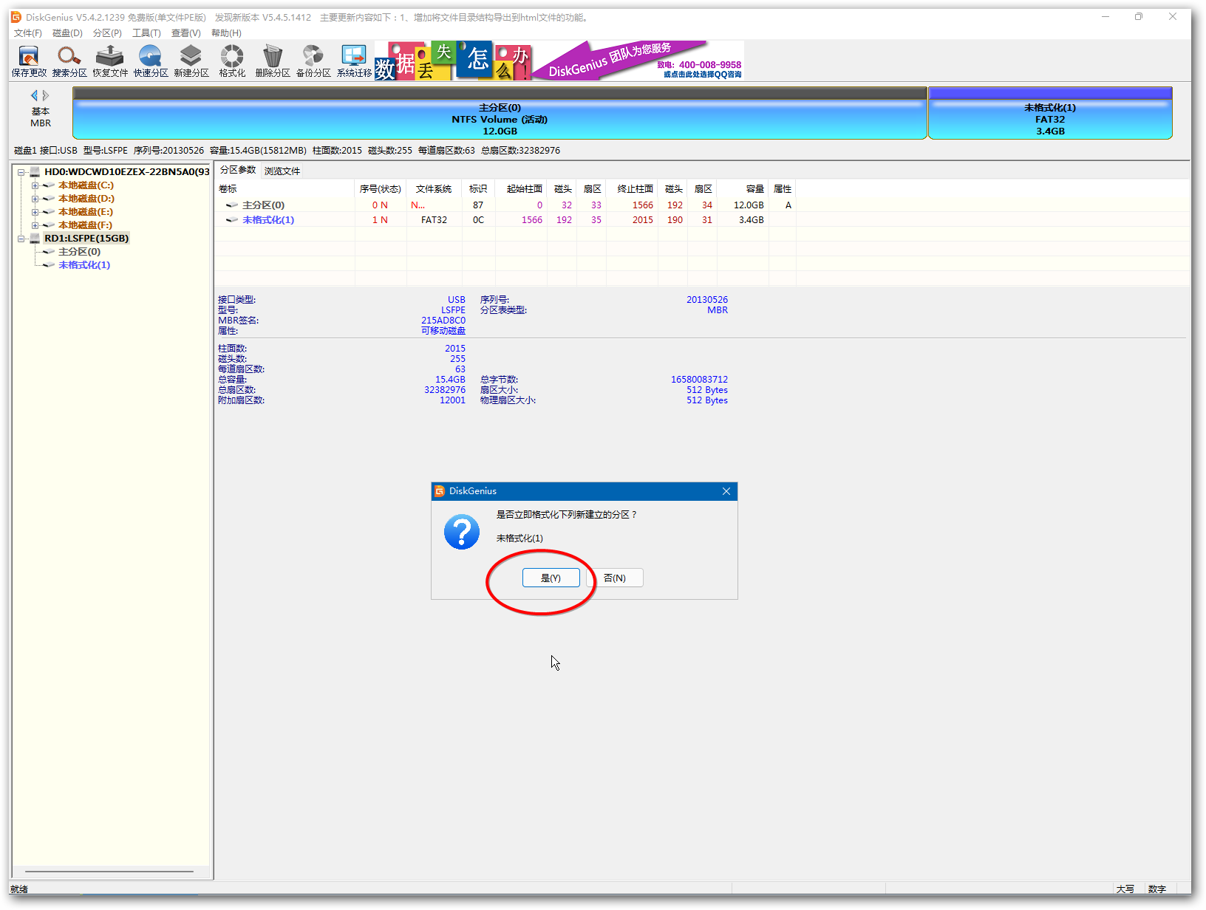This screenshot has height=910, width=1206.
Task: Click Delete Partition (删除分区) icon
Action: (x=273, y=61)
